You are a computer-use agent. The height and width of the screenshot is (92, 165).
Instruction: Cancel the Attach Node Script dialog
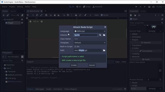pyautogui.click(x=92, y=65)
